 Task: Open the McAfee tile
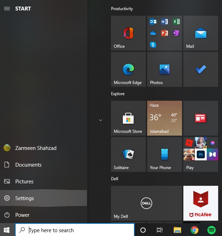tap(200, 203)
